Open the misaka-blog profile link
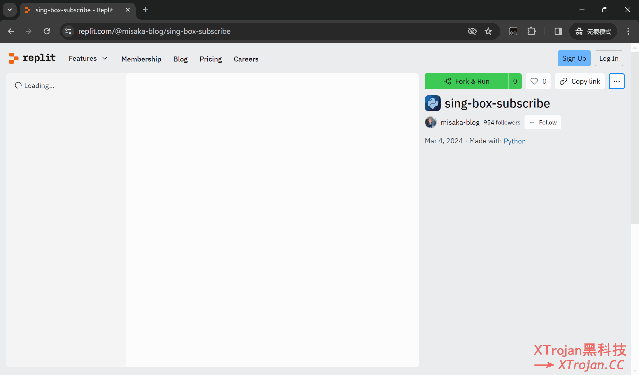This screenshot has width=639, height=375. click(460, 122)
